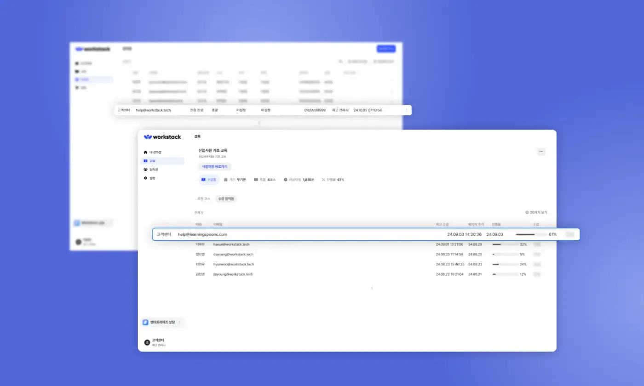Open 설정 via its gear icon
Image resolution: width=644 pixels, height=386 pixels.
(145, 178)
